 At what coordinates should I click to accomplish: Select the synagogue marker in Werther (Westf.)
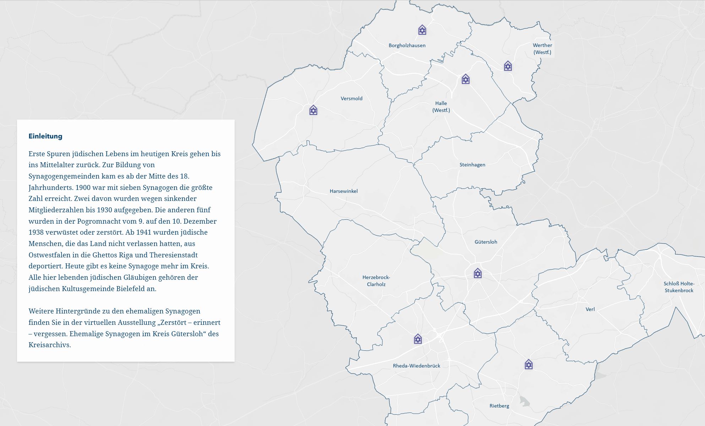pos(508,66)
